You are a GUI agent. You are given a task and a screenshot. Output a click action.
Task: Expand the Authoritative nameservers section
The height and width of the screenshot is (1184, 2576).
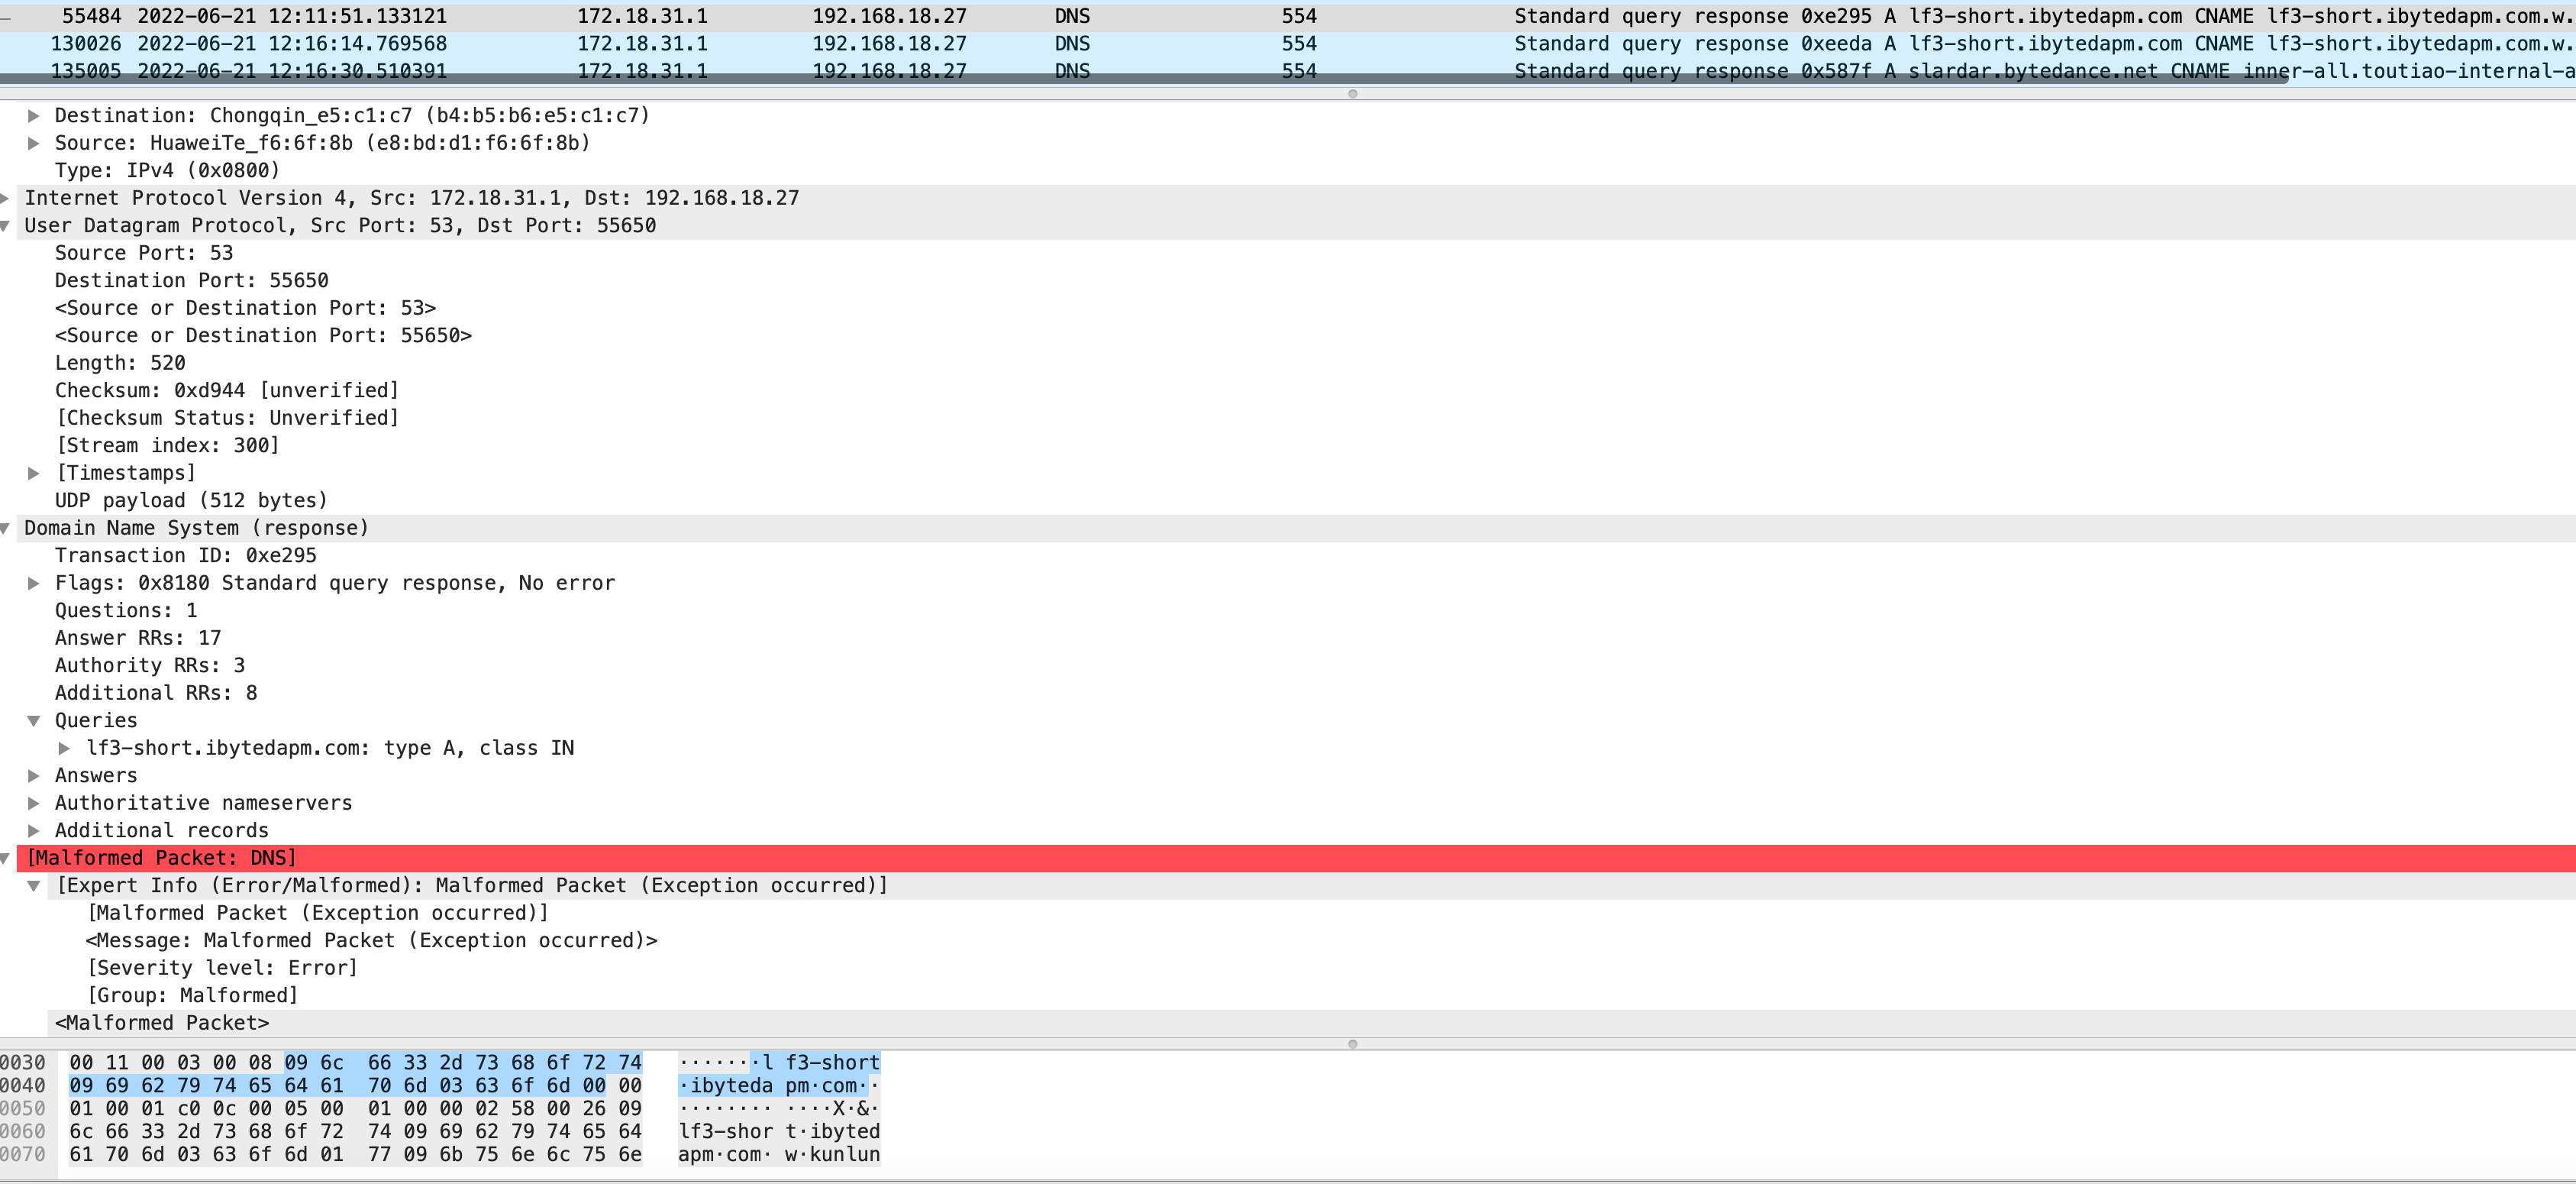(x=34, y=803)
